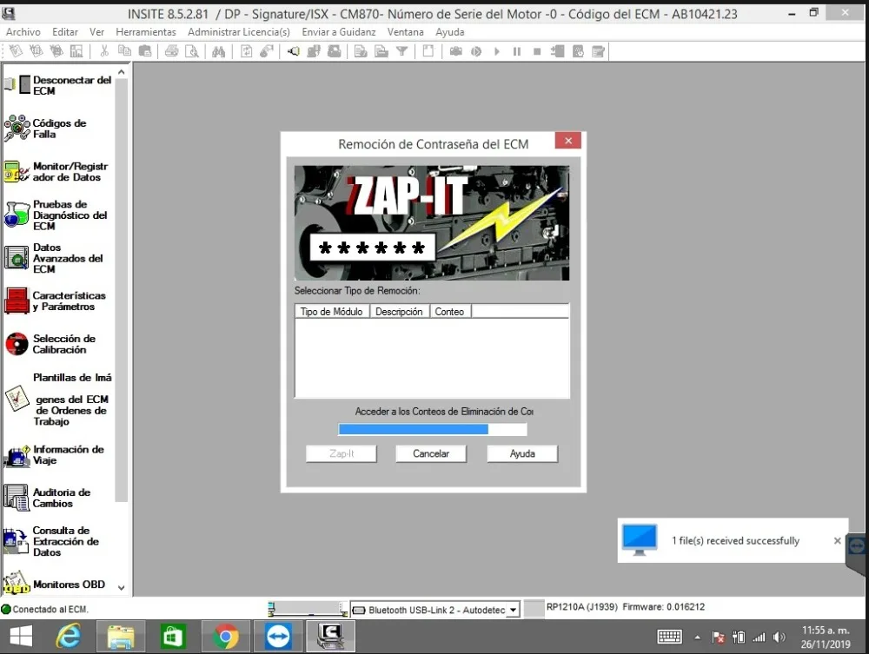Click the Cut scissors toolbar icon

click(x=103, y=51)
